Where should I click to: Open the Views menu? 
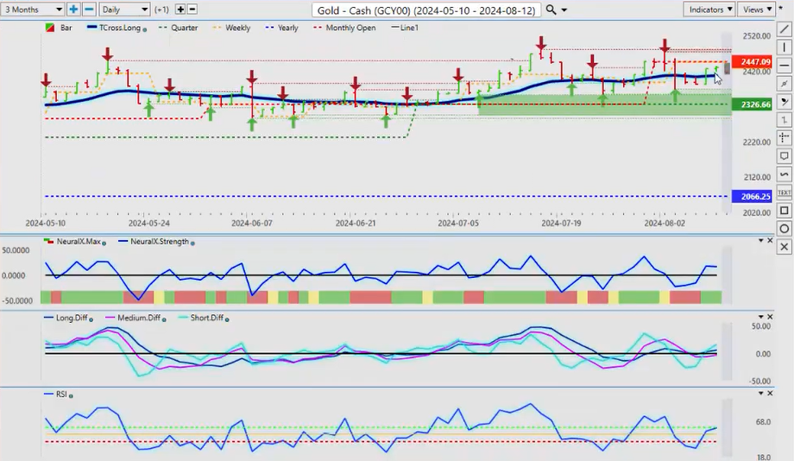757,9
